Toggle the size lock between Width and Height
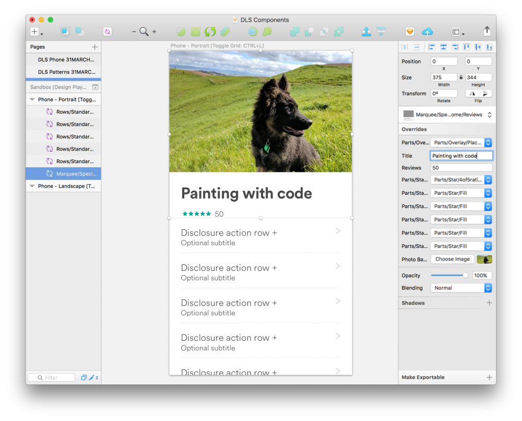The image size is (522, 421). 461,77
